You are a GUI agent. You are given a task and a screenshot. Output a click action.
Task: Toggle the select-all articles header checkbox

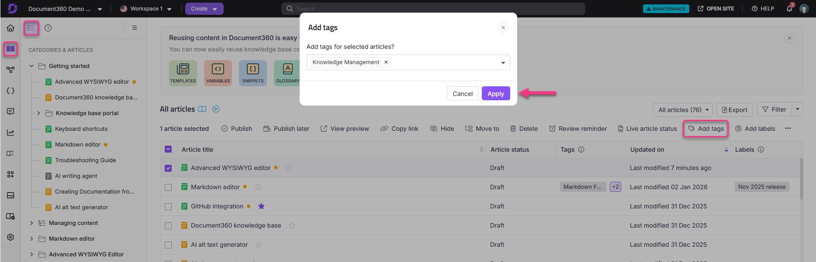coord(168,149)
